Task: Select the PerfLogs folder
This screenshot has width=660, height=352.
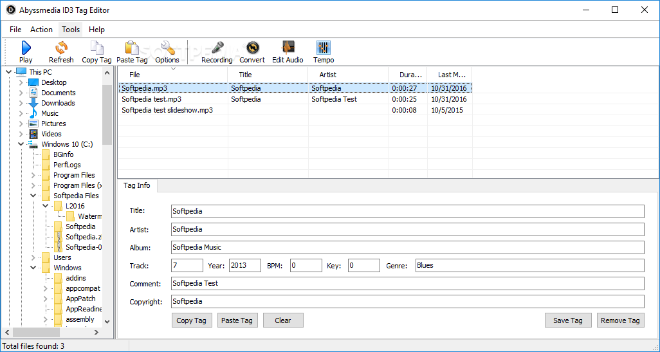Action: coord(67,165)
